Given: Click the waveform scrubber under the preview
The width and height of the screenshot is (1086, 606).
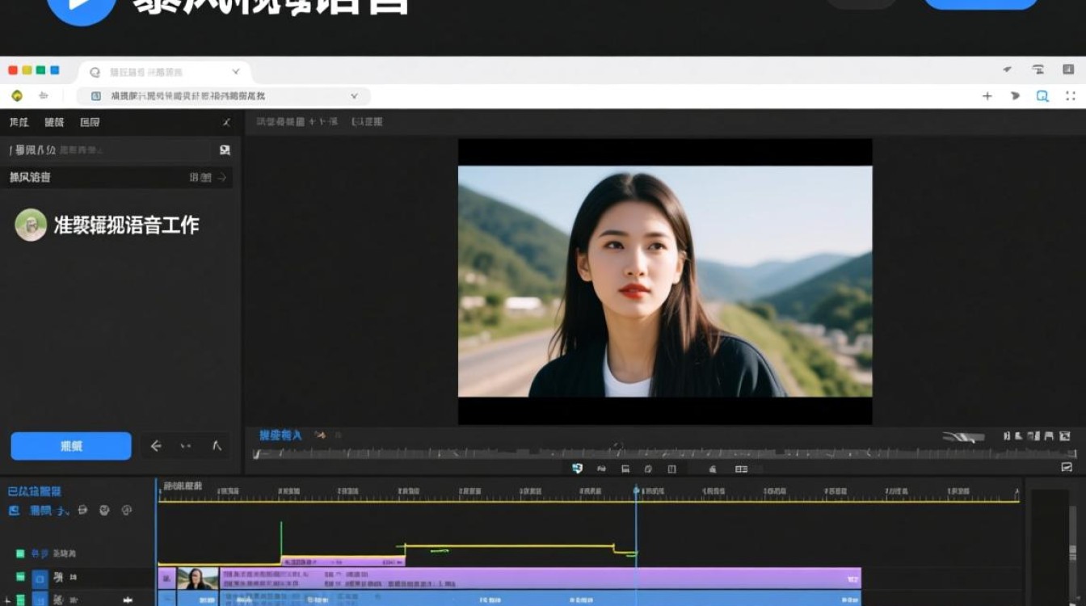Looking at the screenshot, I should coord(665,453).
